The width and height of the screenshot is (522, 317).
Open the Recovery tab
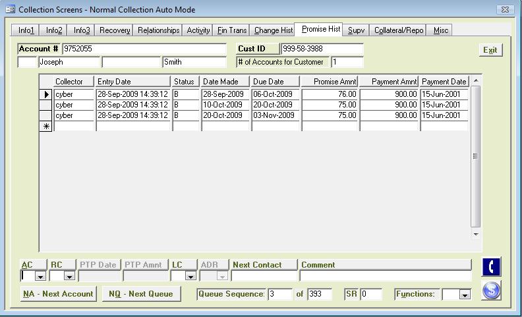pos(114,30)
